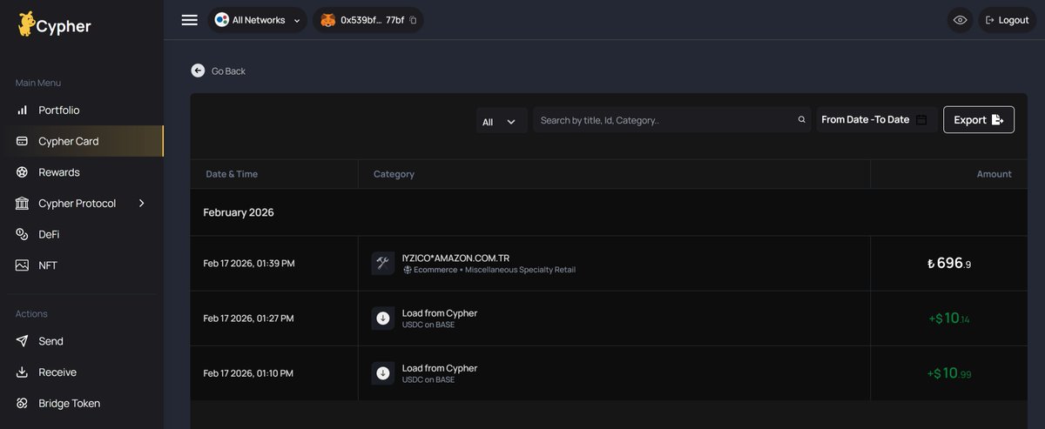Click the Bridge Token icon

click(22, 404)
